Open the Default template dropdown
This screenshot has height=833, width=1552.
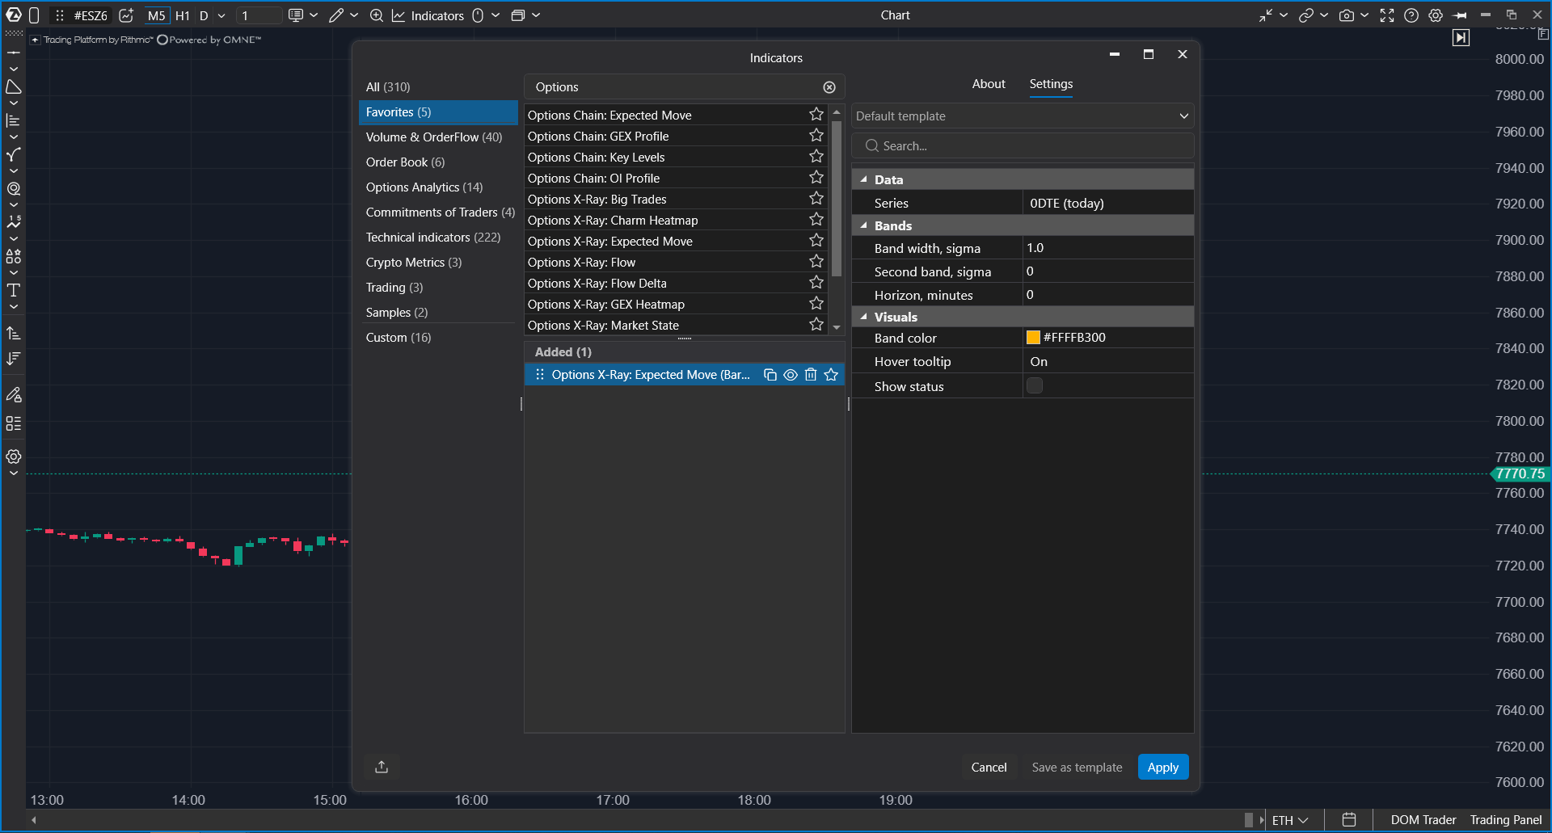1023,116
